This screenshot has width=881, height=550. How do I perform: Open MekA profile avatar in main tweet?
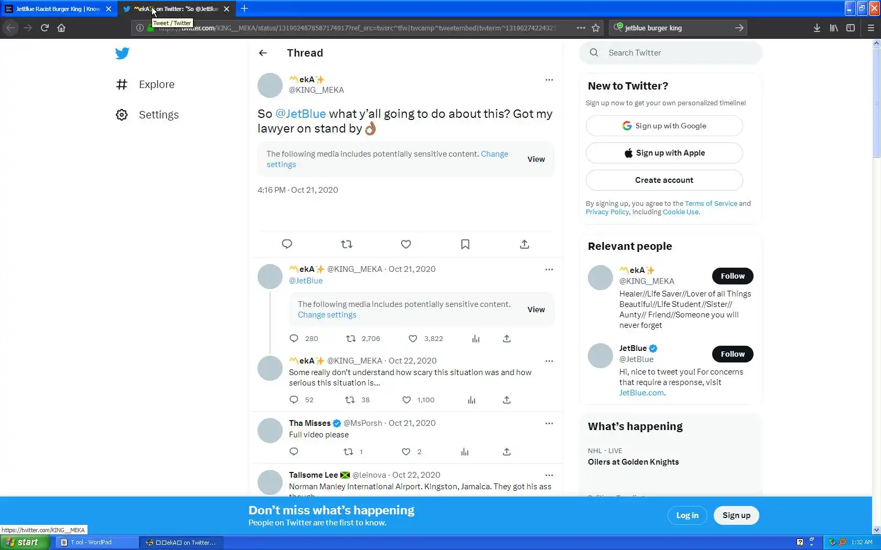(270, 85)
